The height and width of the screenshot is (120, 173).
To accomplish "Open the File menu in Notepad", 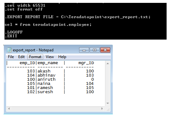I will [x=11, y=57].
